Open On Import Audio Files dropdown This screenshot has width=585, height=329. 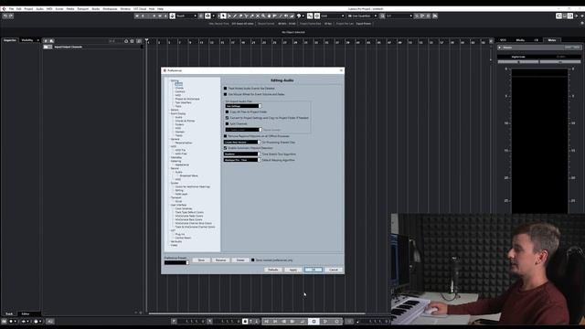coord(244,106)
